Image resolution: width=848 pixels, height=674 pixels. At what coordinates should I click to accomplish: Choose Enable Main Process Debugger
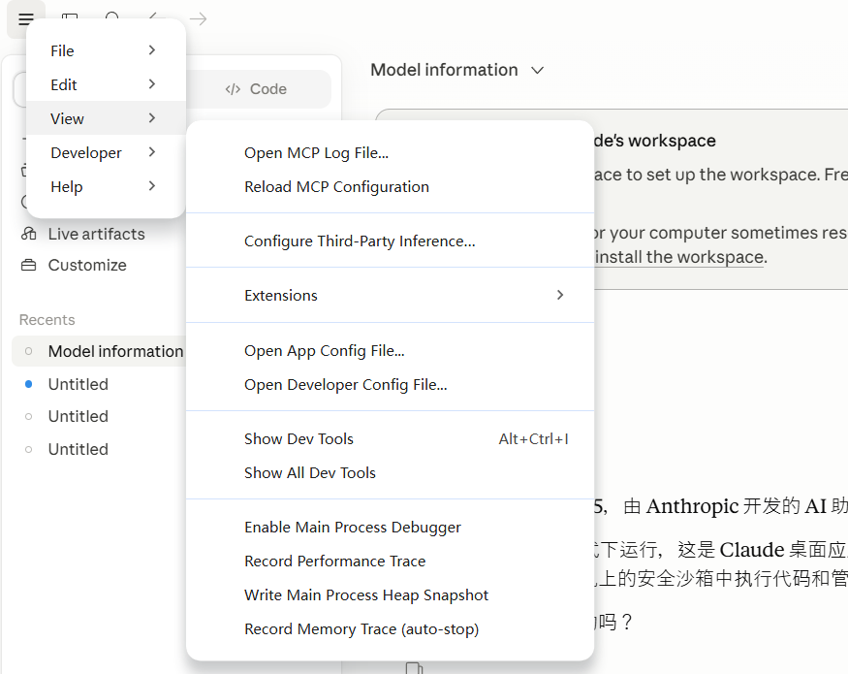coord(390,527)
